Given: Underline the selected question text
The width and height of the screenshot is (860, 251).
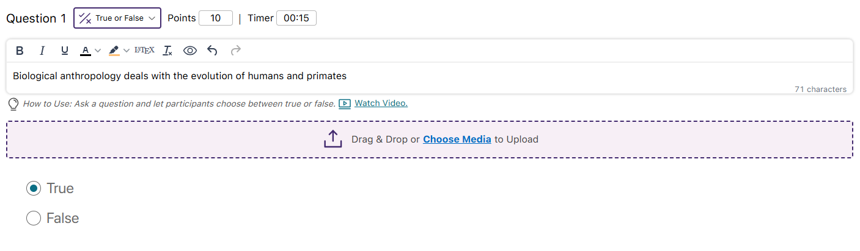Looking at the screenshot, I should click(x=64, y=51).
